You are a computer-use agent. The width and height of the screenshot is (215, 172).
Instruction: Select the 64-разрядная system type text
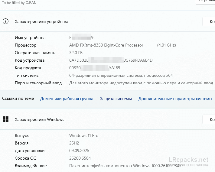[x=121, y=76]
